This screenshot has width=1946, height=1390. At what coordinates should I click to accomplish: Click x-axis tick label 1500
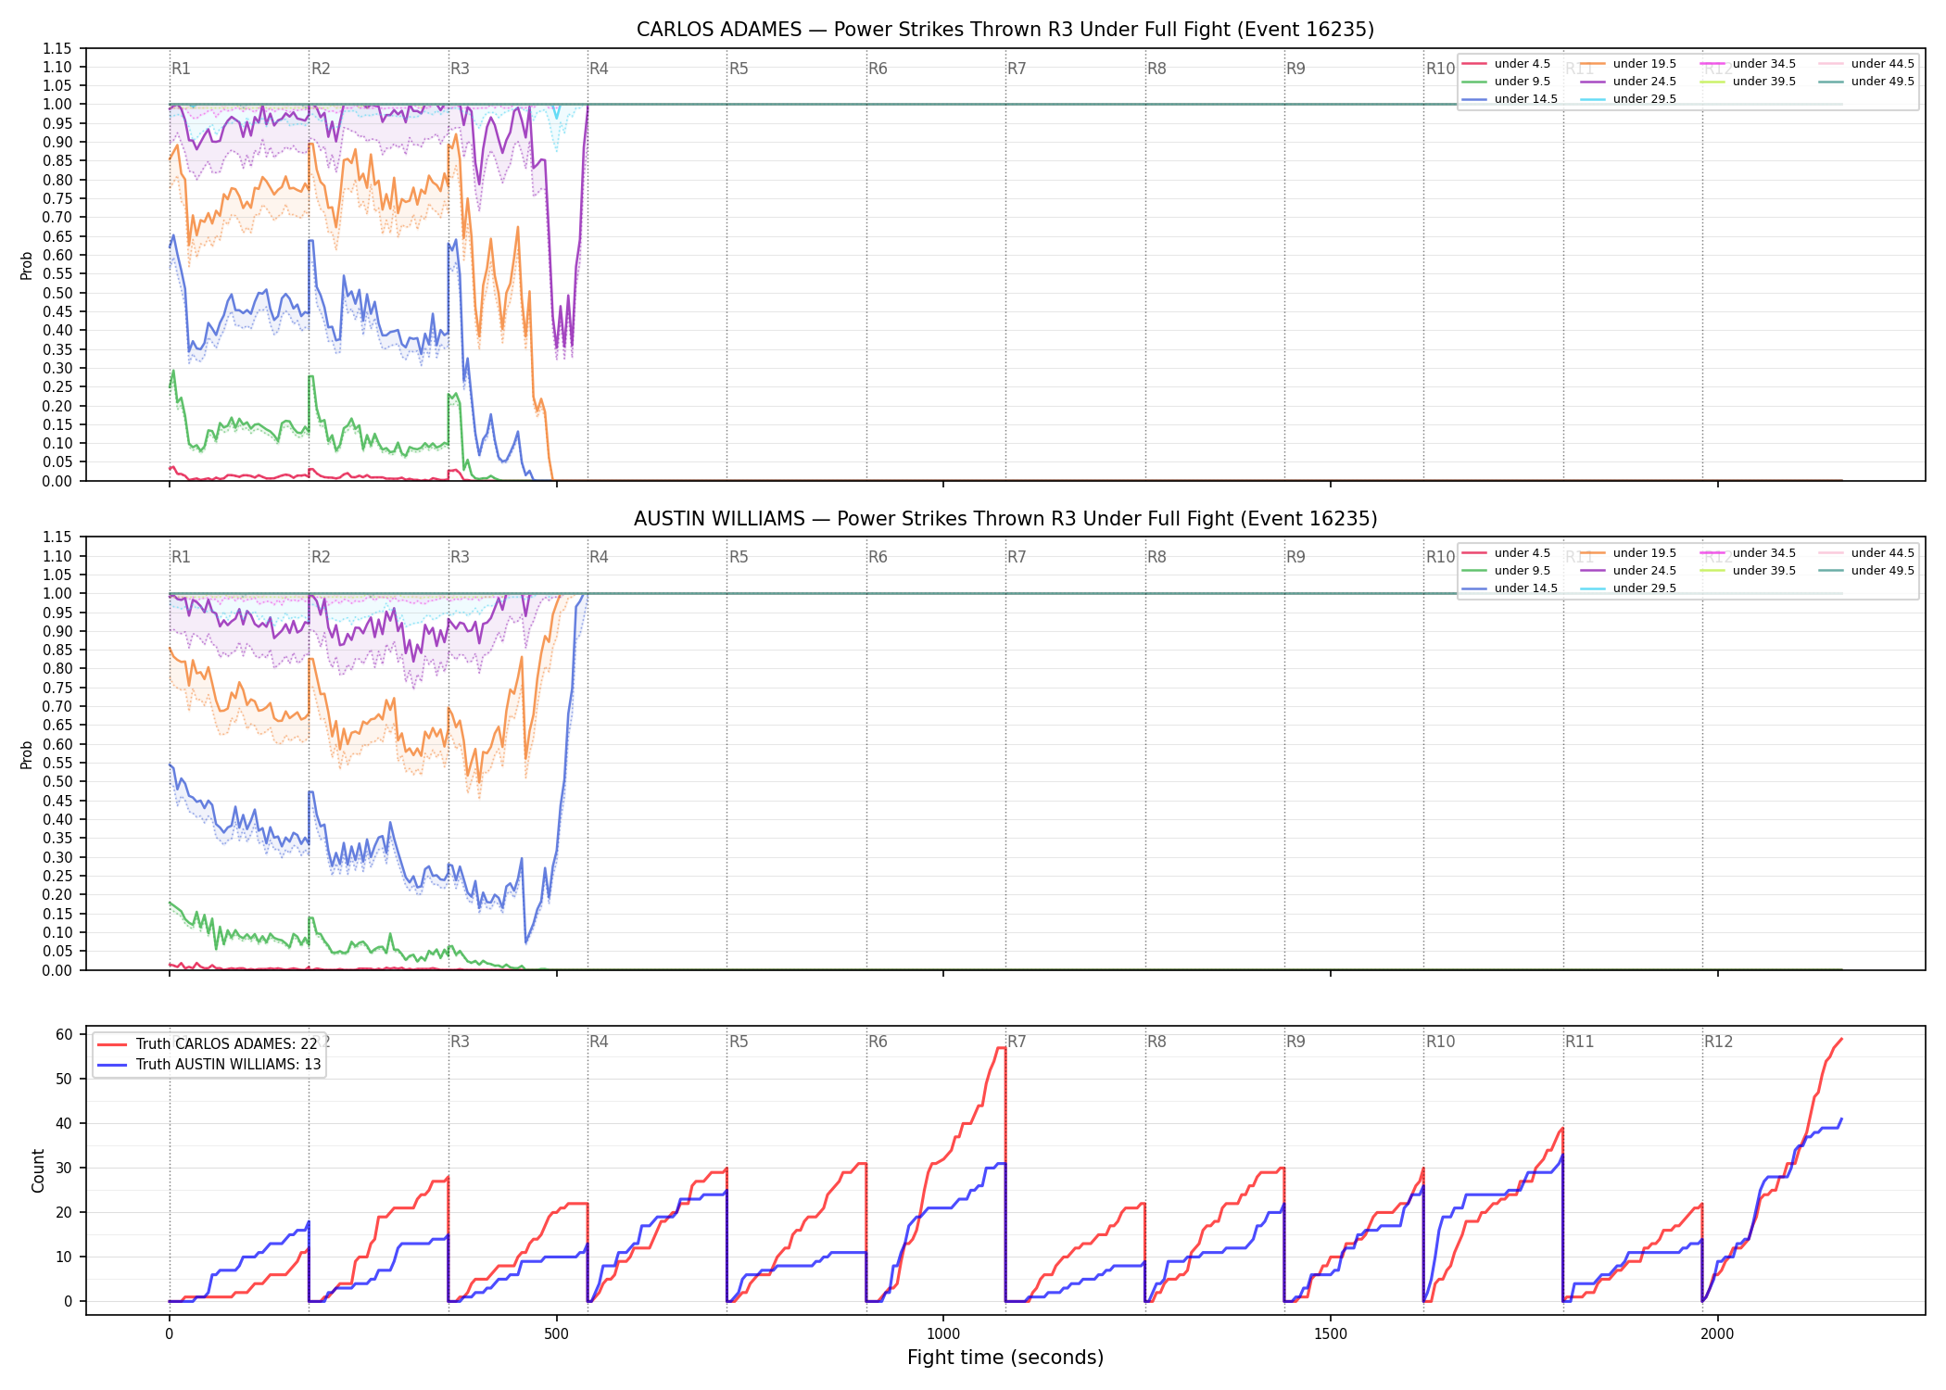(1331, 1334)
